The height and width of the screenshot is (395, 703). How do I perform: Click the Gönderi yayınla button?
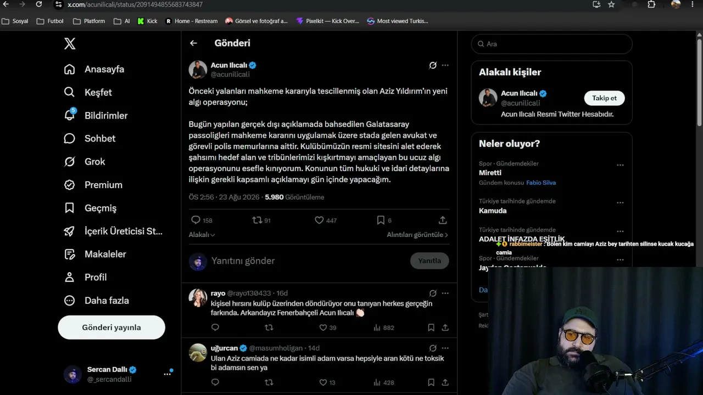111,328
